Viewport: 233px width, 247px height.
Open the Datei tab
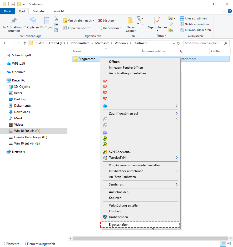tap(8, 11)
